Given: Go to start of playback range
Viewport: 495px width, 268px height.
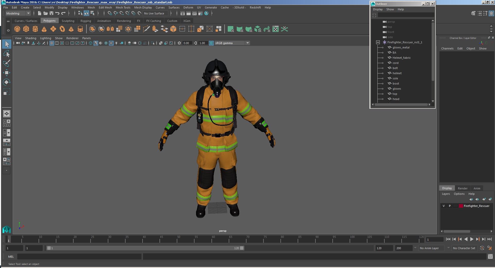Looking at the screenshot, I should (x=448, y=239).
